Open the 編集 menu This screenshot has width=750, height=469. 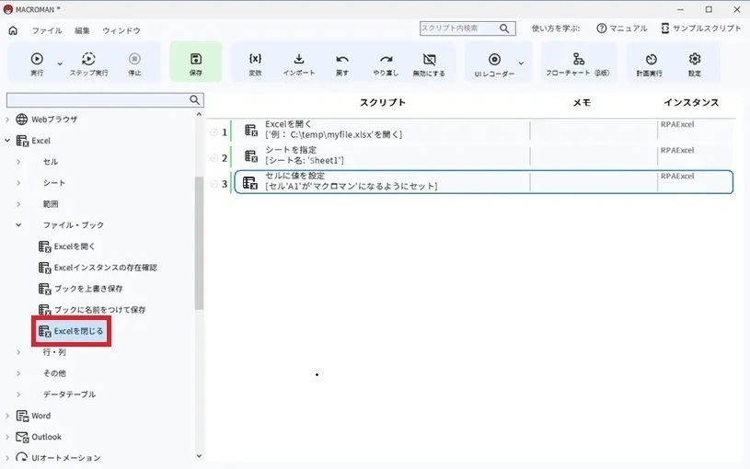pyautogui.click(x=82, y=30)
